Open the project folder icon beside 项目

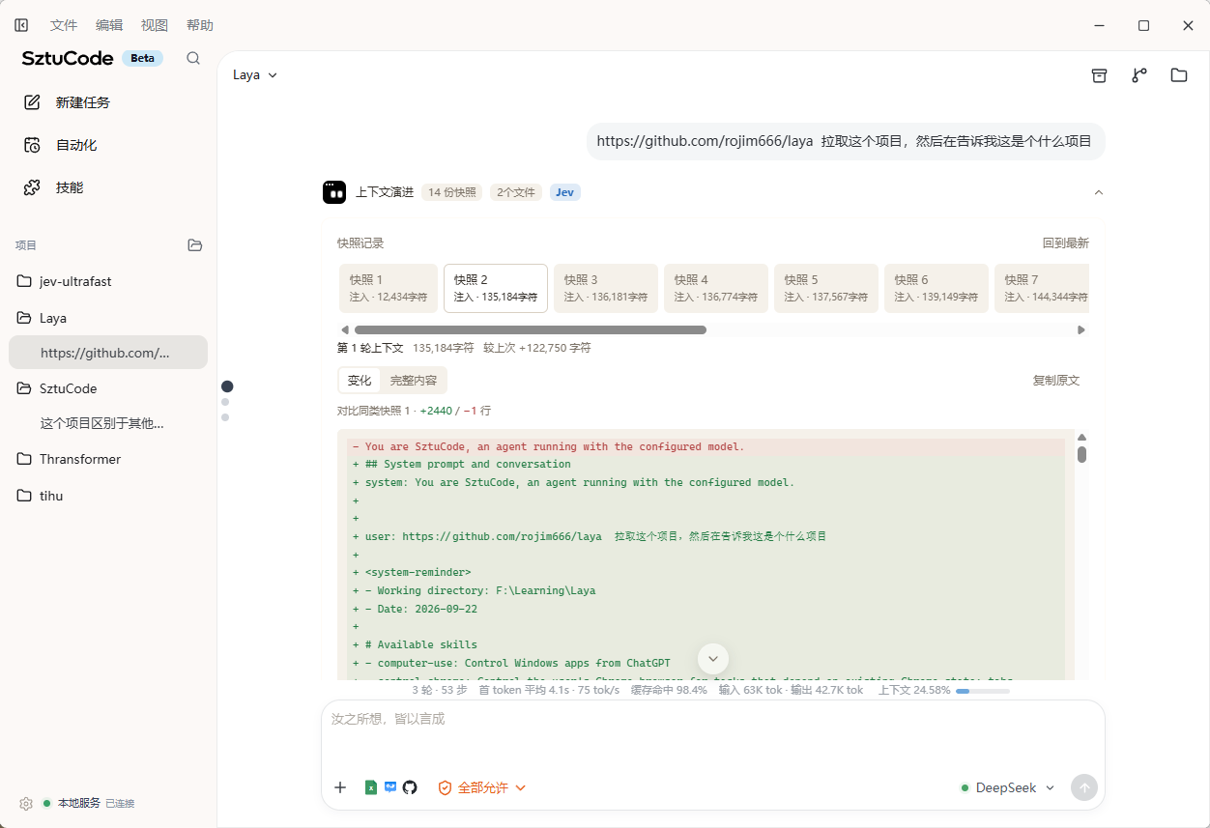(x=195, y=245)
